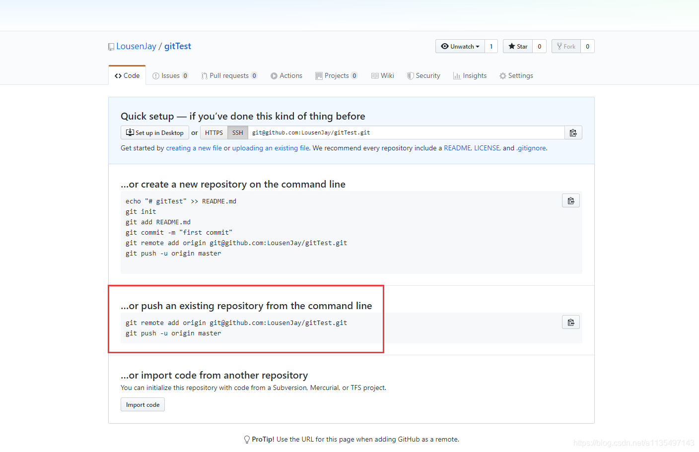Switch to the Issues tab
The width and height of the screenshot is (699, 452).
click(x=170, y=75)
